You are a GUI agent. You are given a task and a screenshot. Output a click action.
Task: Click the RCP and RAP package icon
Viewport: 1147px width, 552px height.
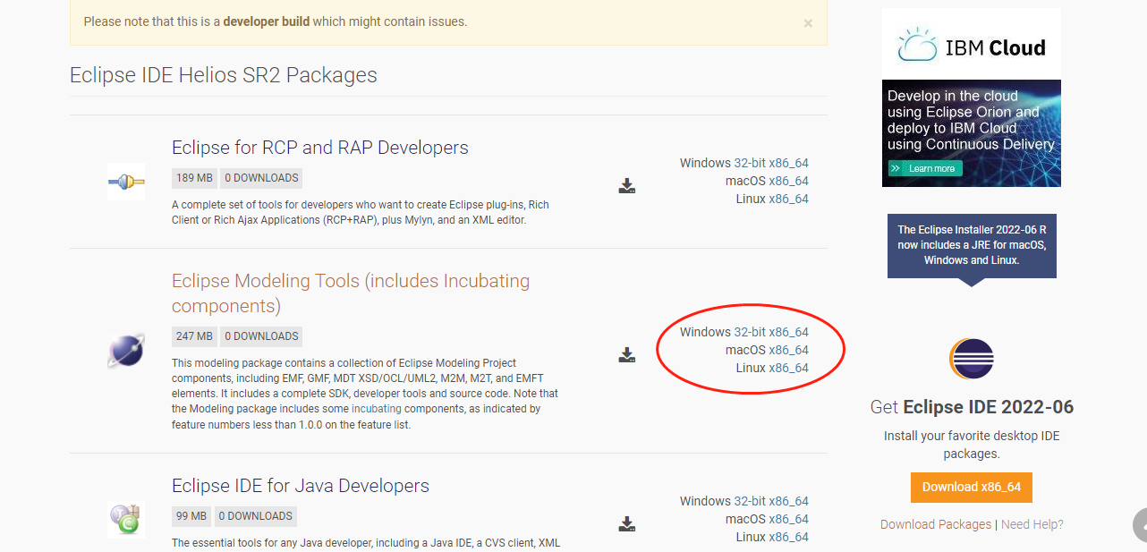coord(126,182)
